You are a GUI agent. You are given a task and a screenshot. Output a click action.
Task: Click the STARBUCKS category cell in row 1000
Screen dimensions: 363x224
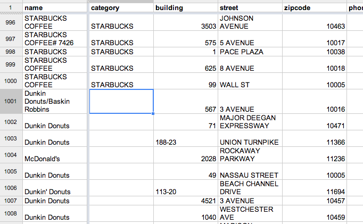[121, 81]
